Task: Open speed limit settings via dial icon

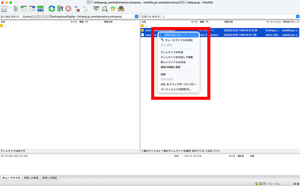Action: (264, 184)
